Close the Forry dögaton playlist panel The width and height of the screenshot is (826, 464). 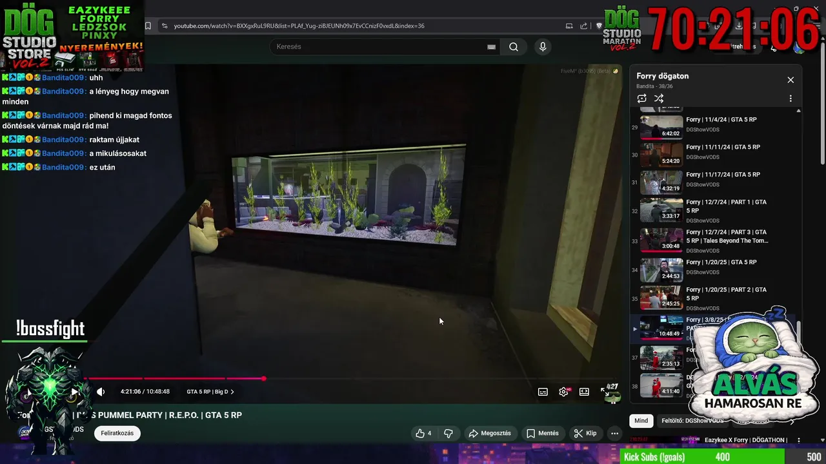[x=791, y=80]
